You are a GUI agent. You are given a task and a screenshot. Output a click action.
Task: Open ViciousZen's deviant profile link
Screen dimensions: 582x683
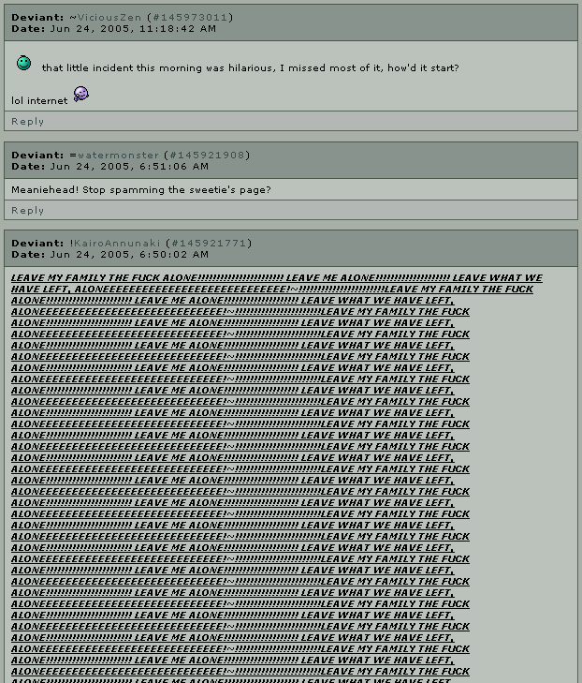tap(109, 18)
